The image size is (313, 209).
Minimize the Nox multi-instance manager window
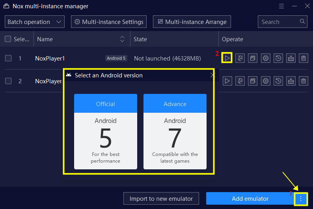pyautogui.click(x=294, y=6)
